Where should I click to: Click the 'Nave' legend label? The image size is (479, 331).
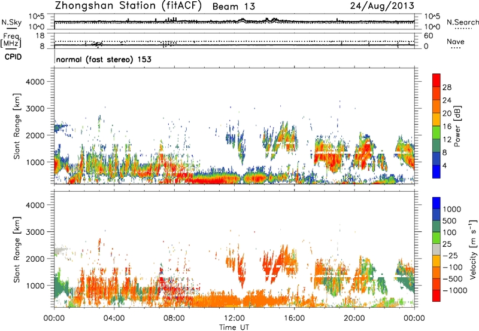click(x=455, y=42)
